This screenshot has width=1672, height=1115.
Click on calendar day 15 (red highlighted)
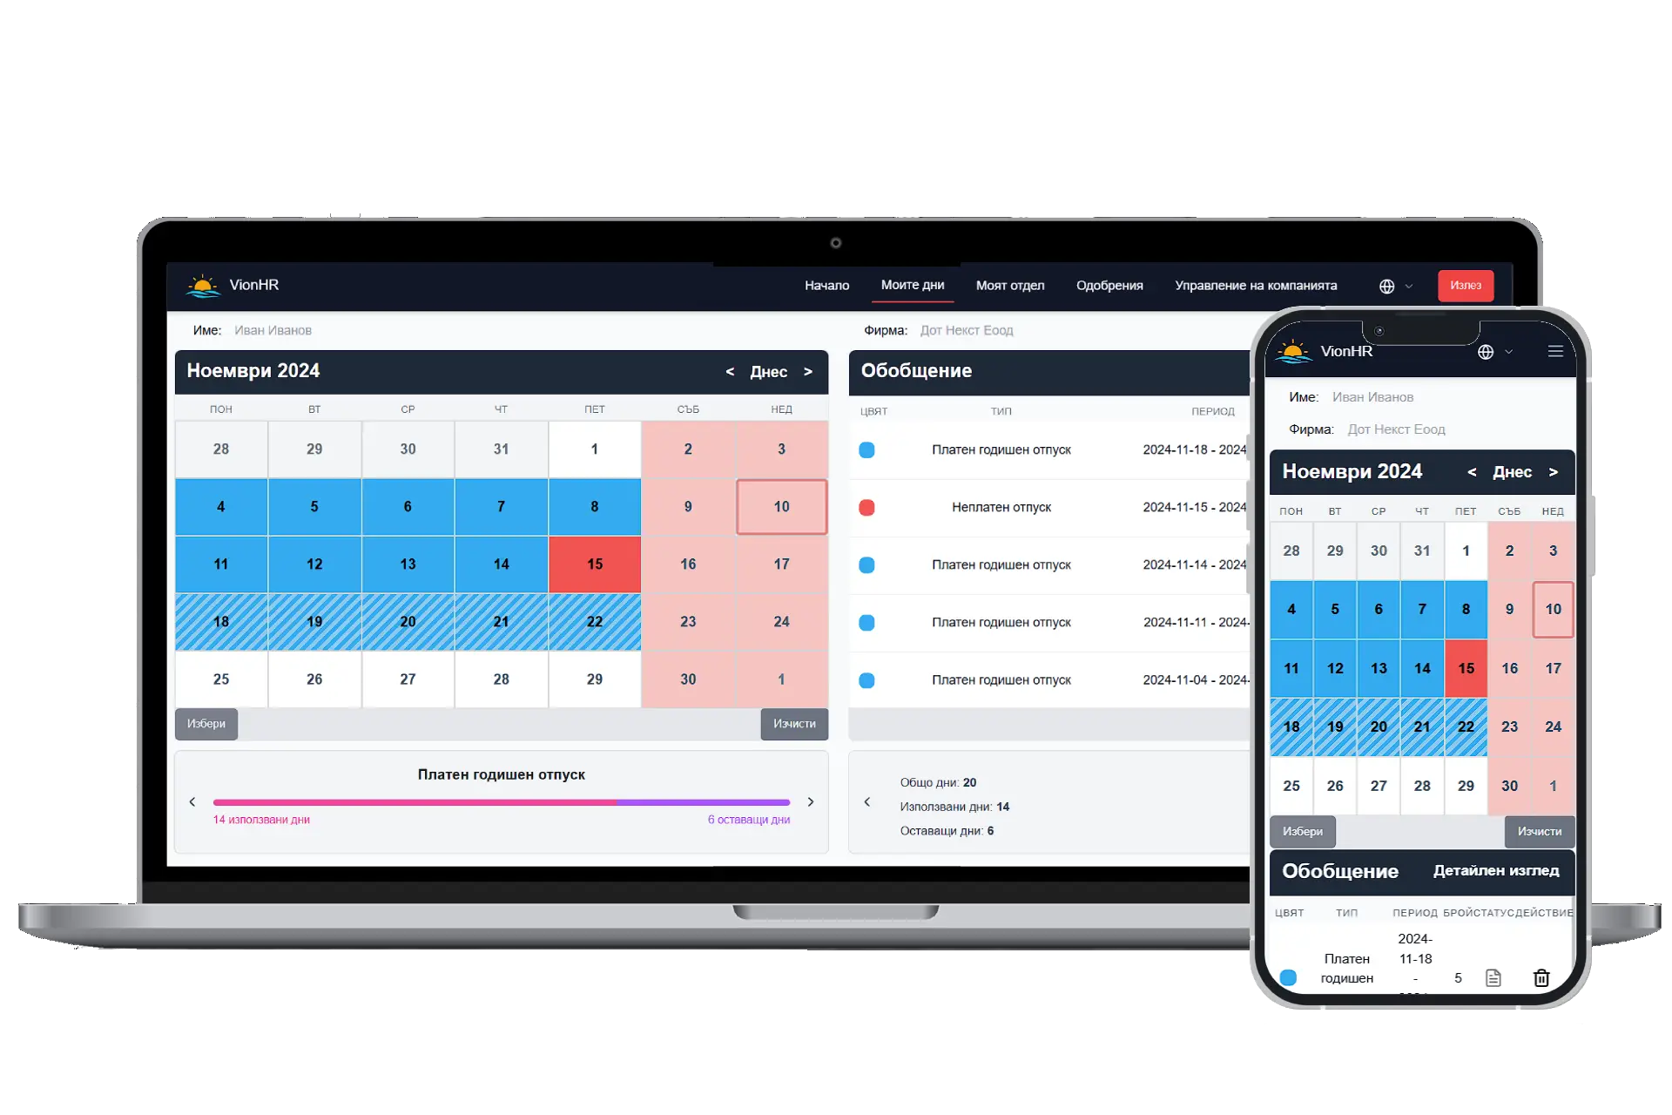click(x=593, y=564)
